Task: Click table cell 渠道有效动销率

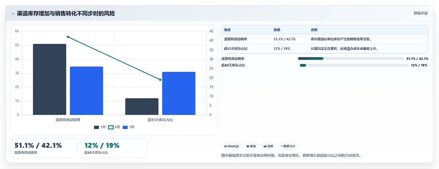Action: tap(236, 39)
